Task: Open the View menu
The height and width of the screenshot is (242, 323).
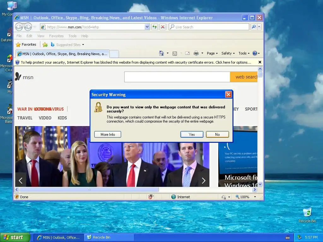Action: (x=41, y=36)
